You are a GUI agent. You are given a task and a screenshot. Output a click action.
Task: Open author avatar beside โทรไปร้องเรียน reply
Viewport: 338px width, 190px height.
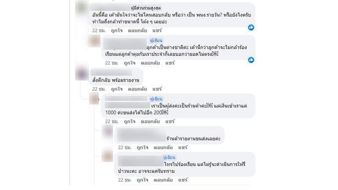107,156
